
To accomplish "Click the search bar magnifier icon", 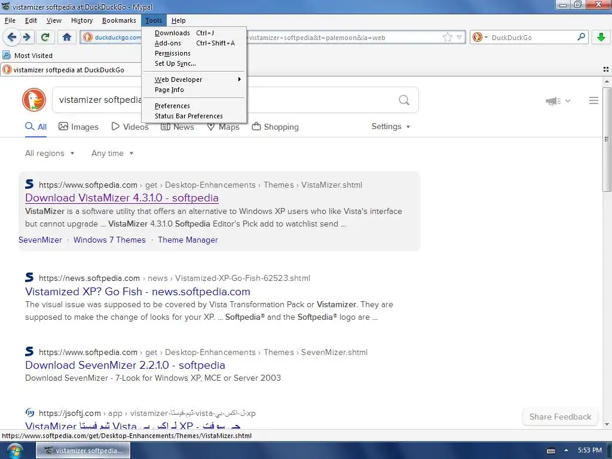I will [x=581, y=37].
